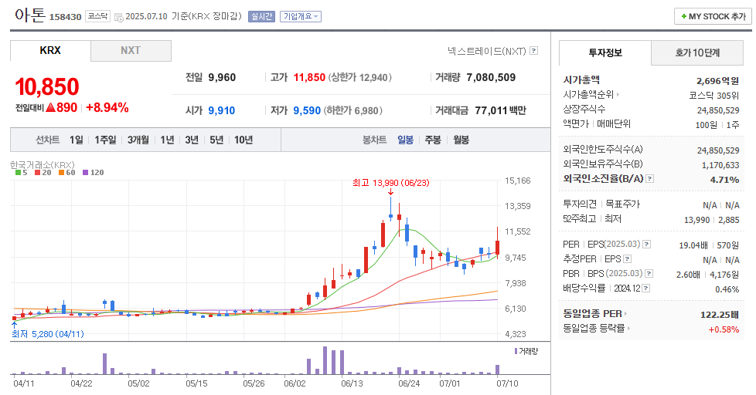The height and width of the screenshot is (395, 756).
Task: Select the 주봉 candlestick chart
Action: [432, 140]
